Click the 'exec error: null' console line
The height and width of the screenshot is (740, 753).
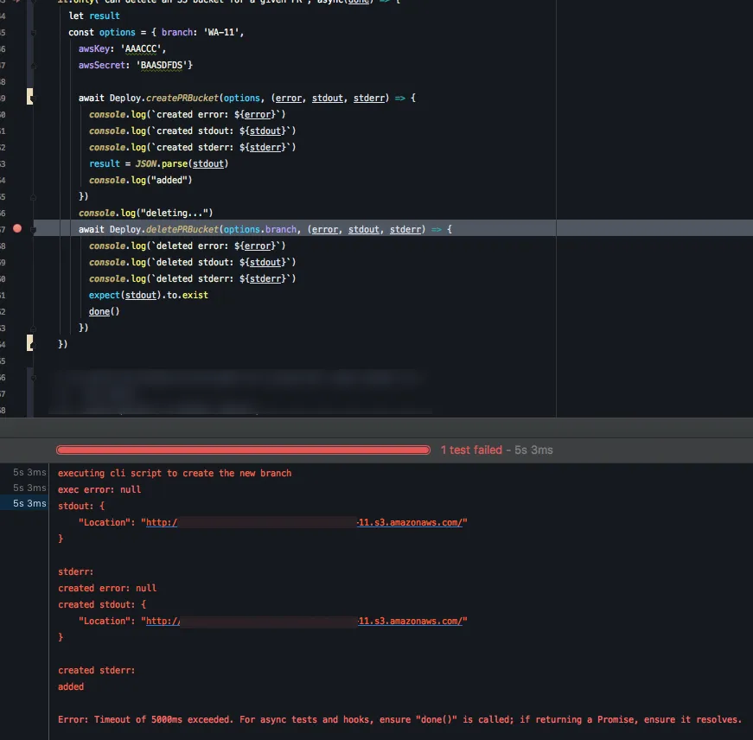(x=99, y=490)
